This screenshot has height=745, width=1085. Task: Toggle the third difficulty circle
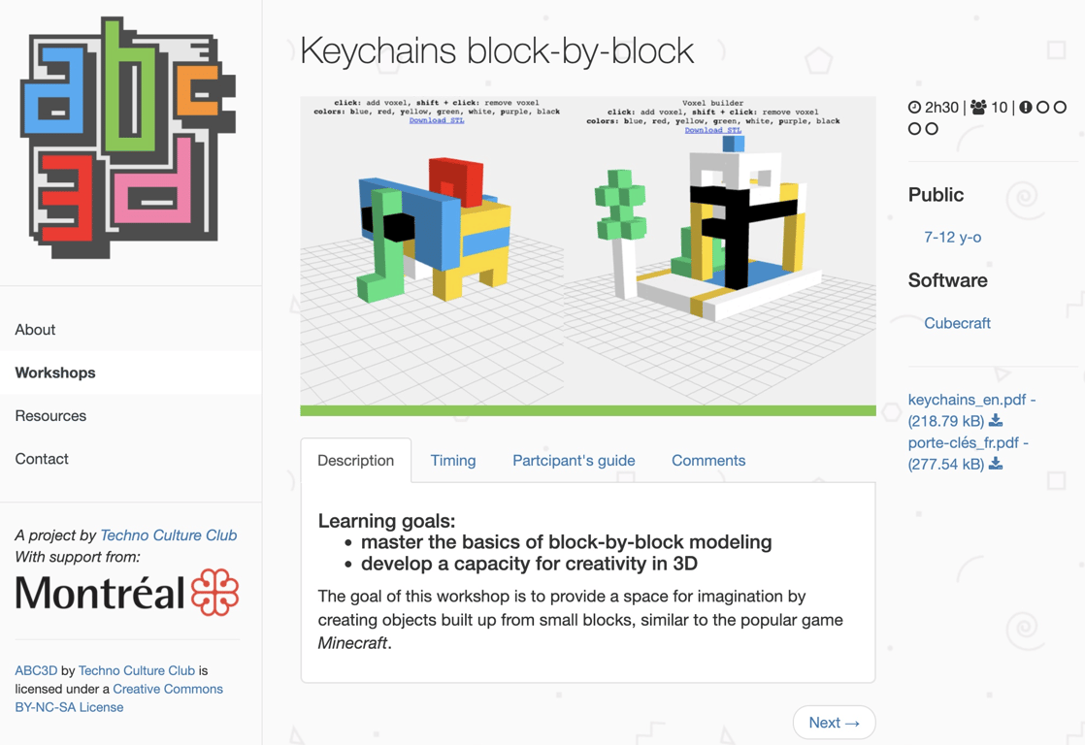tap(1061, 107)
